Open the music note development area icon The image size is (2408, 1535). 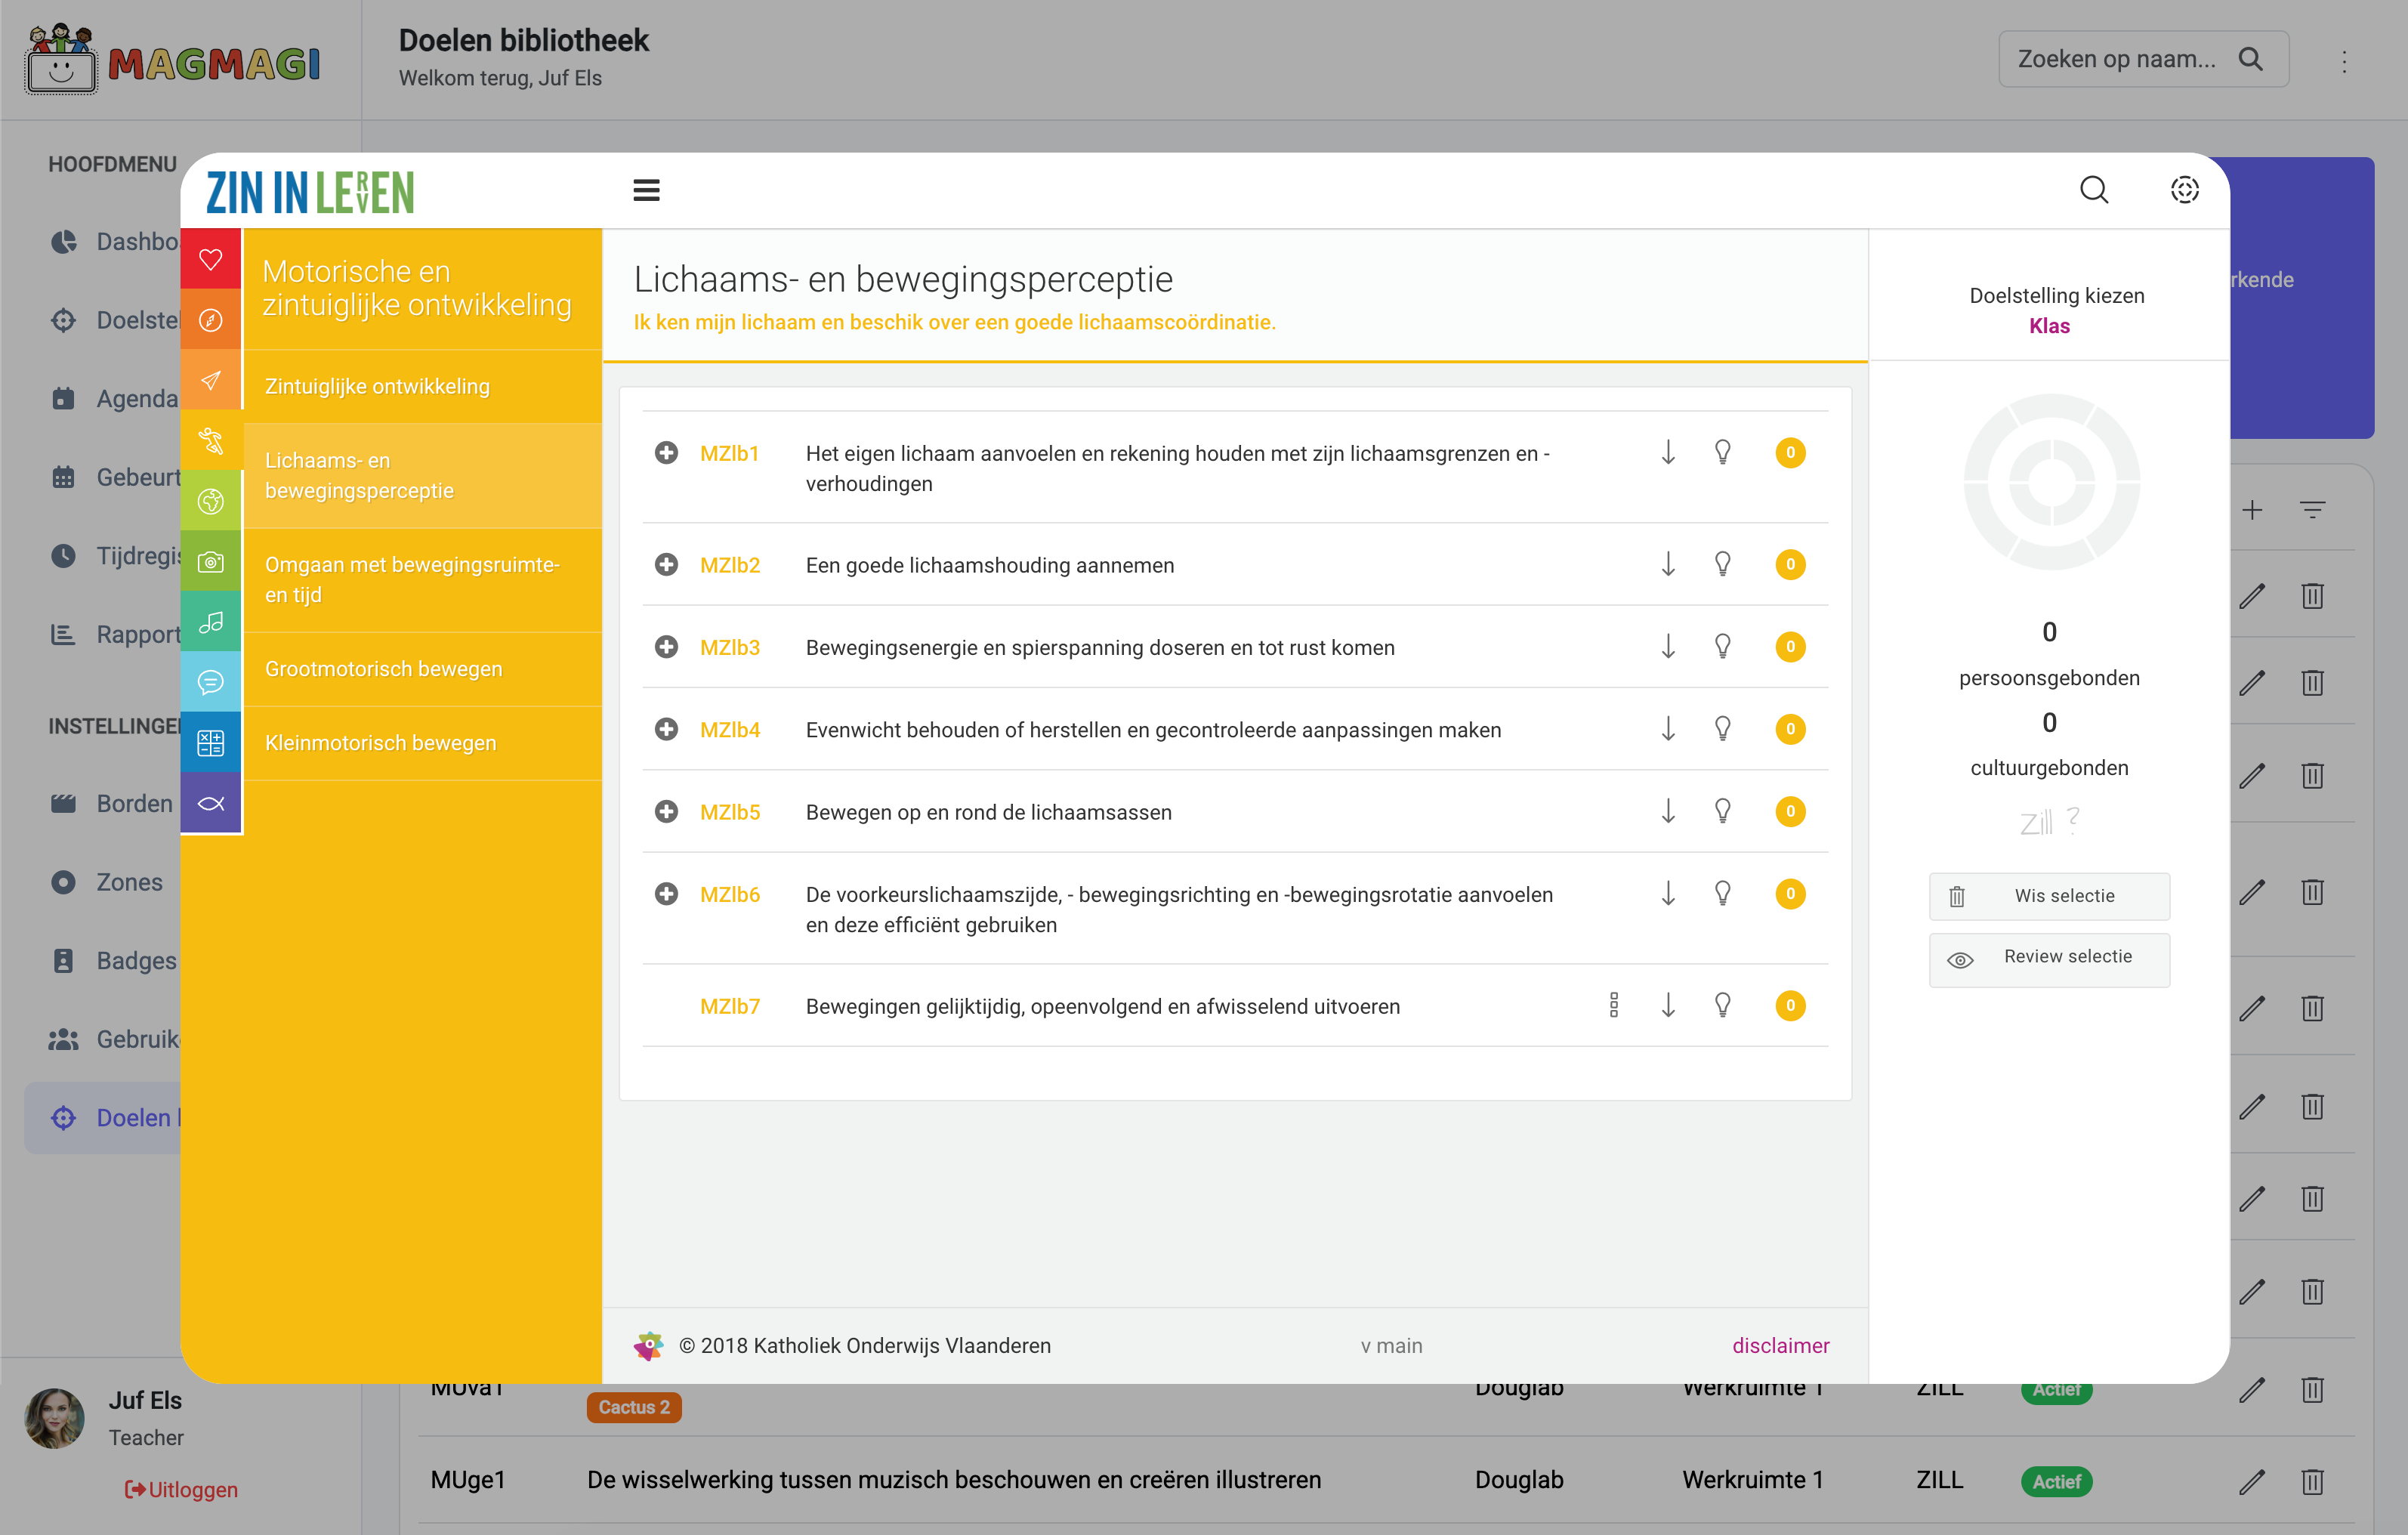point(210,622)
